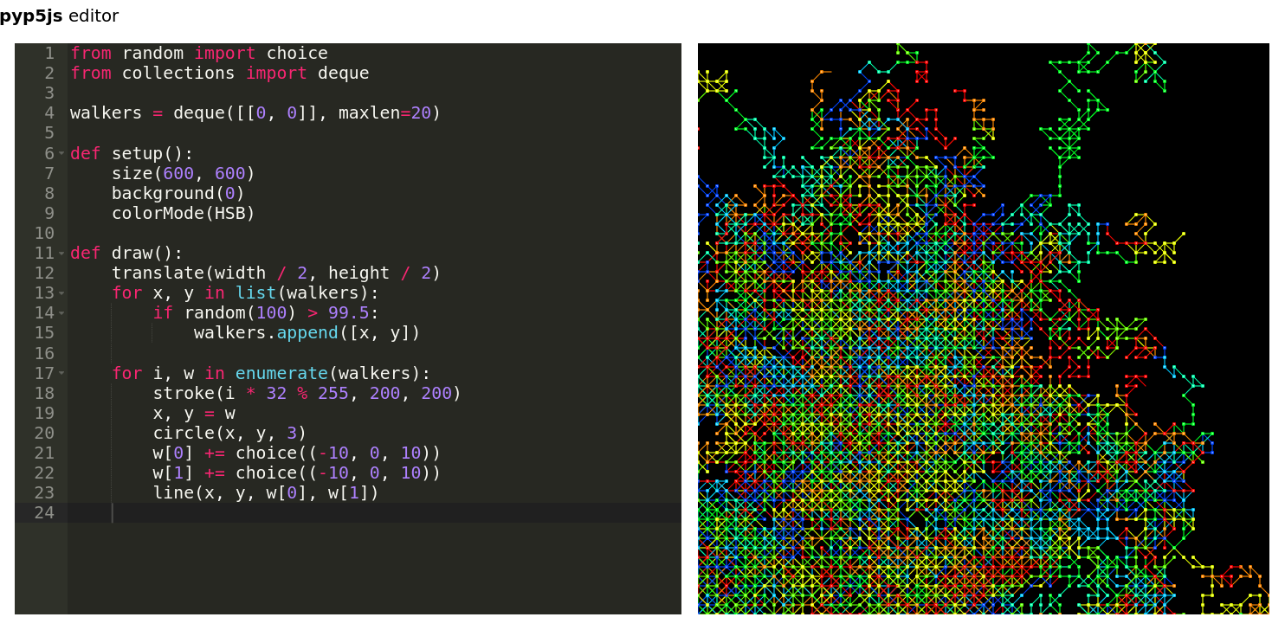Click line number 12 in the gutter
The width and height of the screenshot is (1285, 630).
click(44, 273)
